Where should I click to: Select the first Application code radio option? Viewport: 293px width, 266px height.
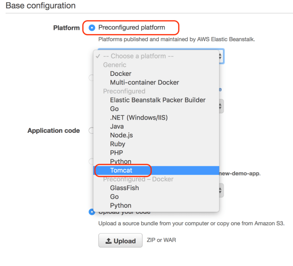(92, 130)
